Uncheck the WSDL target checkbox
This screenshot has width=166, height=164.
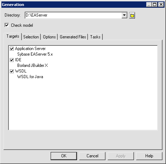(x=12, y=71)
